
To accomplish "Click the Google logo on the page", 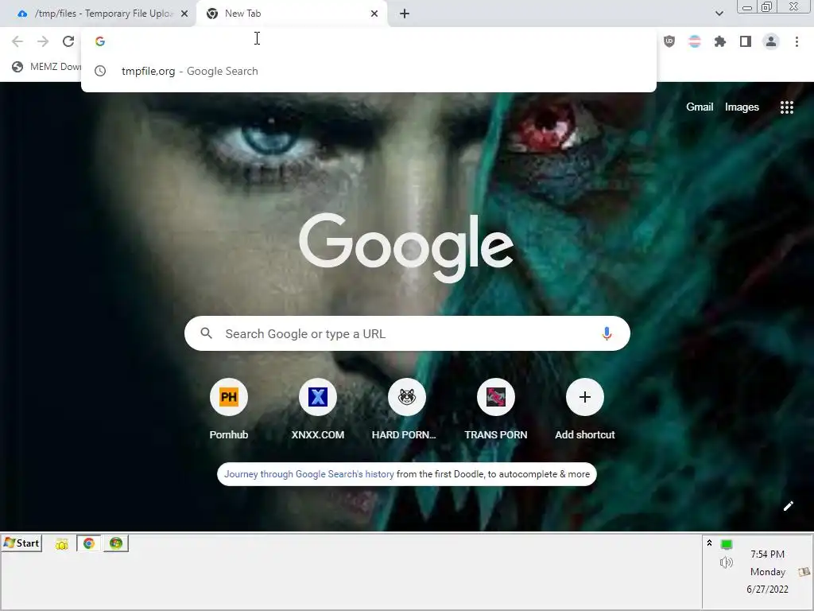I will (406, 248).
